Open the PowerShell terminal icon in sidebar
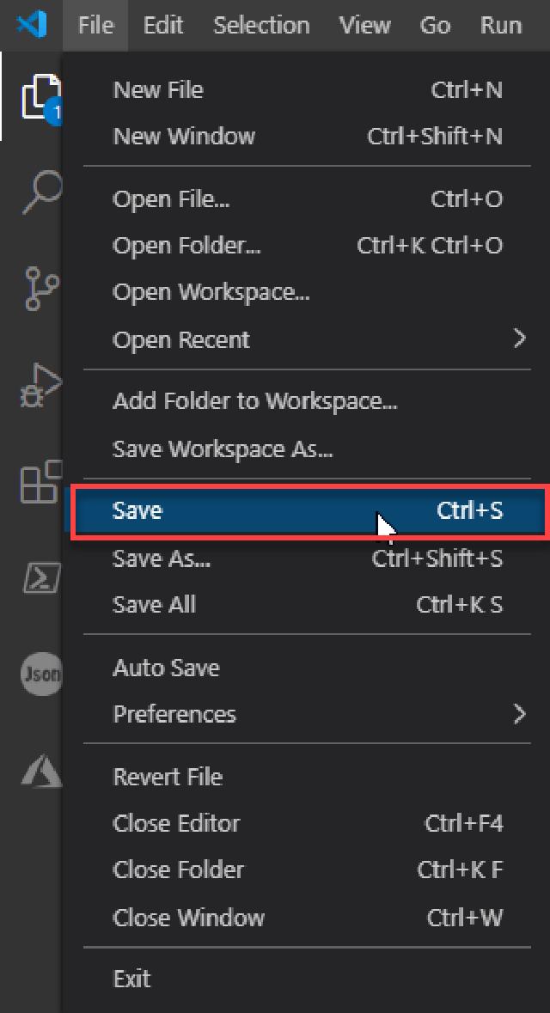Screen dimensions: 550x1013 click(x=41, y=577)
